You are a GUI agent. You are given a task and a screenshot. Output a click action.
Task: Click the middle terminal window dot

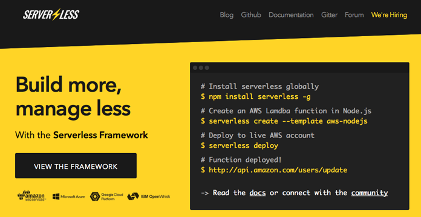(201, 68)
